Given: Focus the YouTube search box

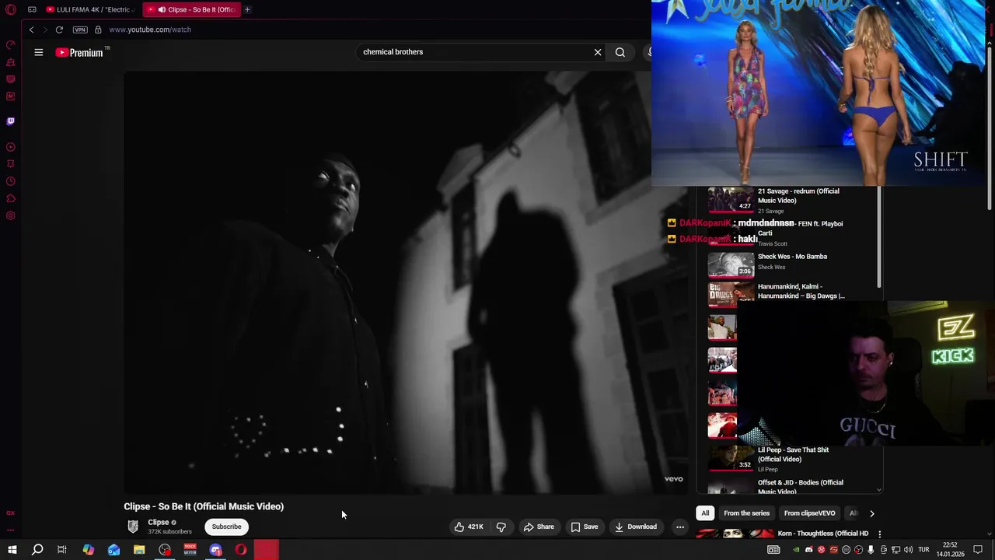Looking at the screenshot, I should click(474, 52).
